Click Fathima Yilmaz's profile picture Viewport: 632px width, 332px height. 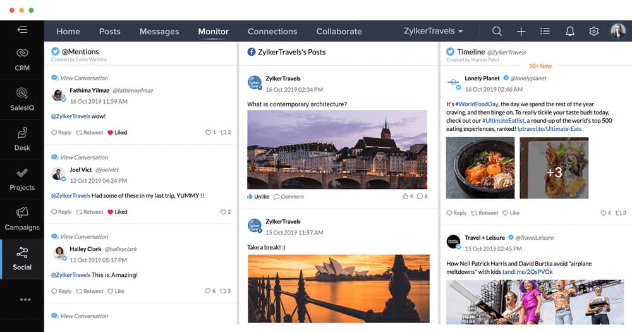[x=59, y=95]
